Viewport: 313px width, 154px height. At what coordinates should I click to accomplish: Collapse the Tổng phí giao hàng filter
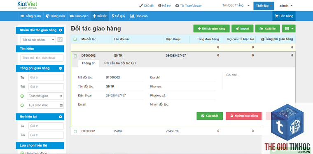point(61,68)
